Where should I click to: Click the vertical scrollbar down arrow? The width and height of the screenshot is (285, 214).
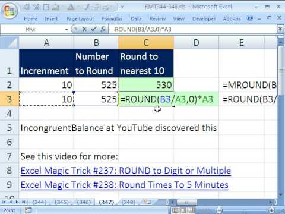(x=280, y=194)
